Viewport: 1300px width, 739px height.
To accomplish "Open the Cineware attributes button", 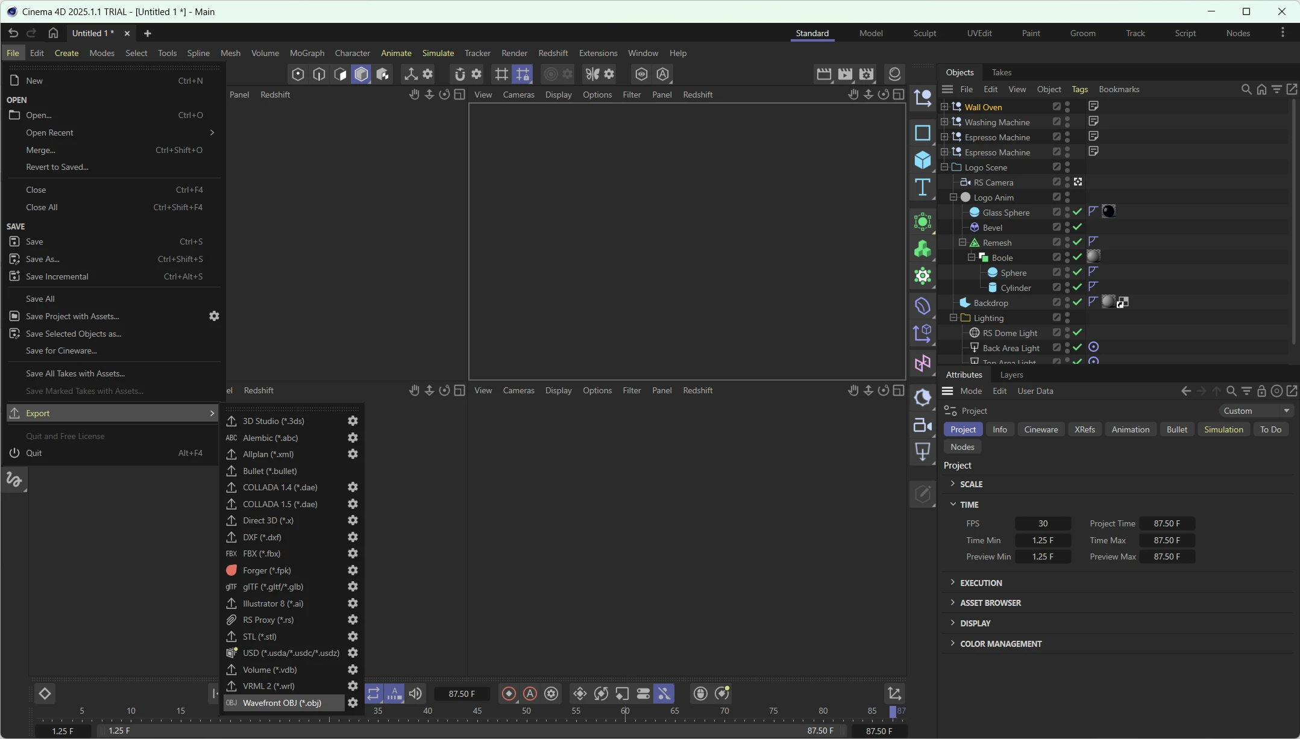I will tap(1041, 429).
